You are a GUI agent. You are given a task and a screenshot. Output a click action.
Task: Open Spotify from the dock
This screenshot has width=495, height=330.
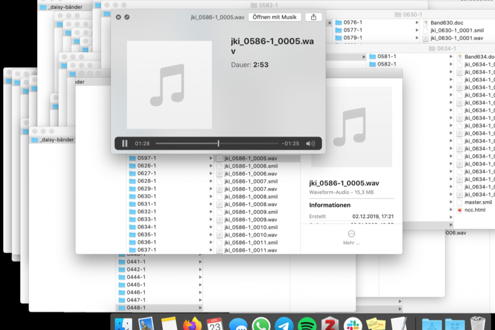pos(307,323)
